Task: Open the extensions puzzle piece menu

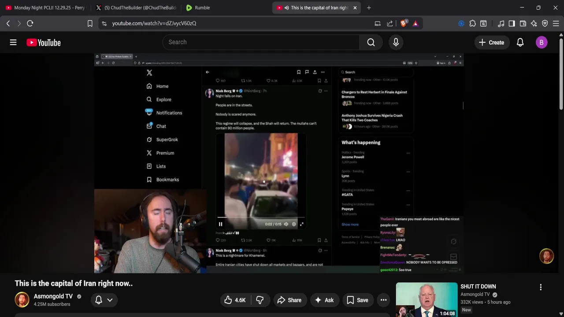Action: click(x=473, y=23)
